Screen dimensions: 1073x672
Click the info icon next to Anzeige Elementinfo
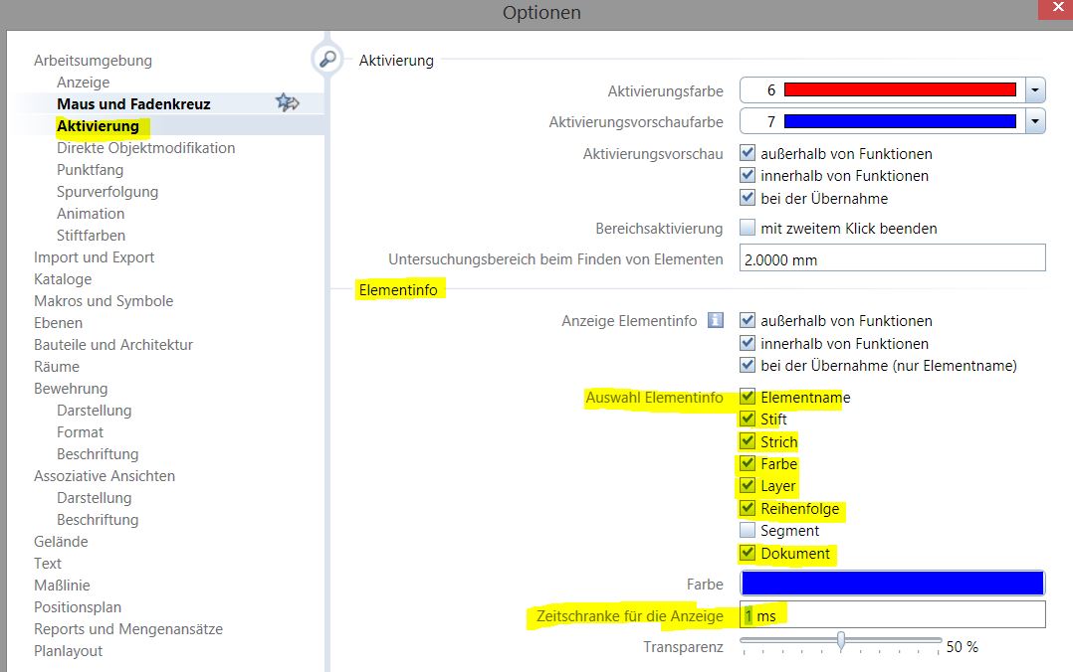pos(715,321)
